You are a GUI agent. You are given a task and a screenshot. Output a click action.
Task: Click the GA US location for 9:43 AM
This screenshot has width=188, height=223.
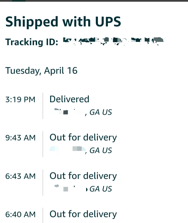click(x=101, y=150)
